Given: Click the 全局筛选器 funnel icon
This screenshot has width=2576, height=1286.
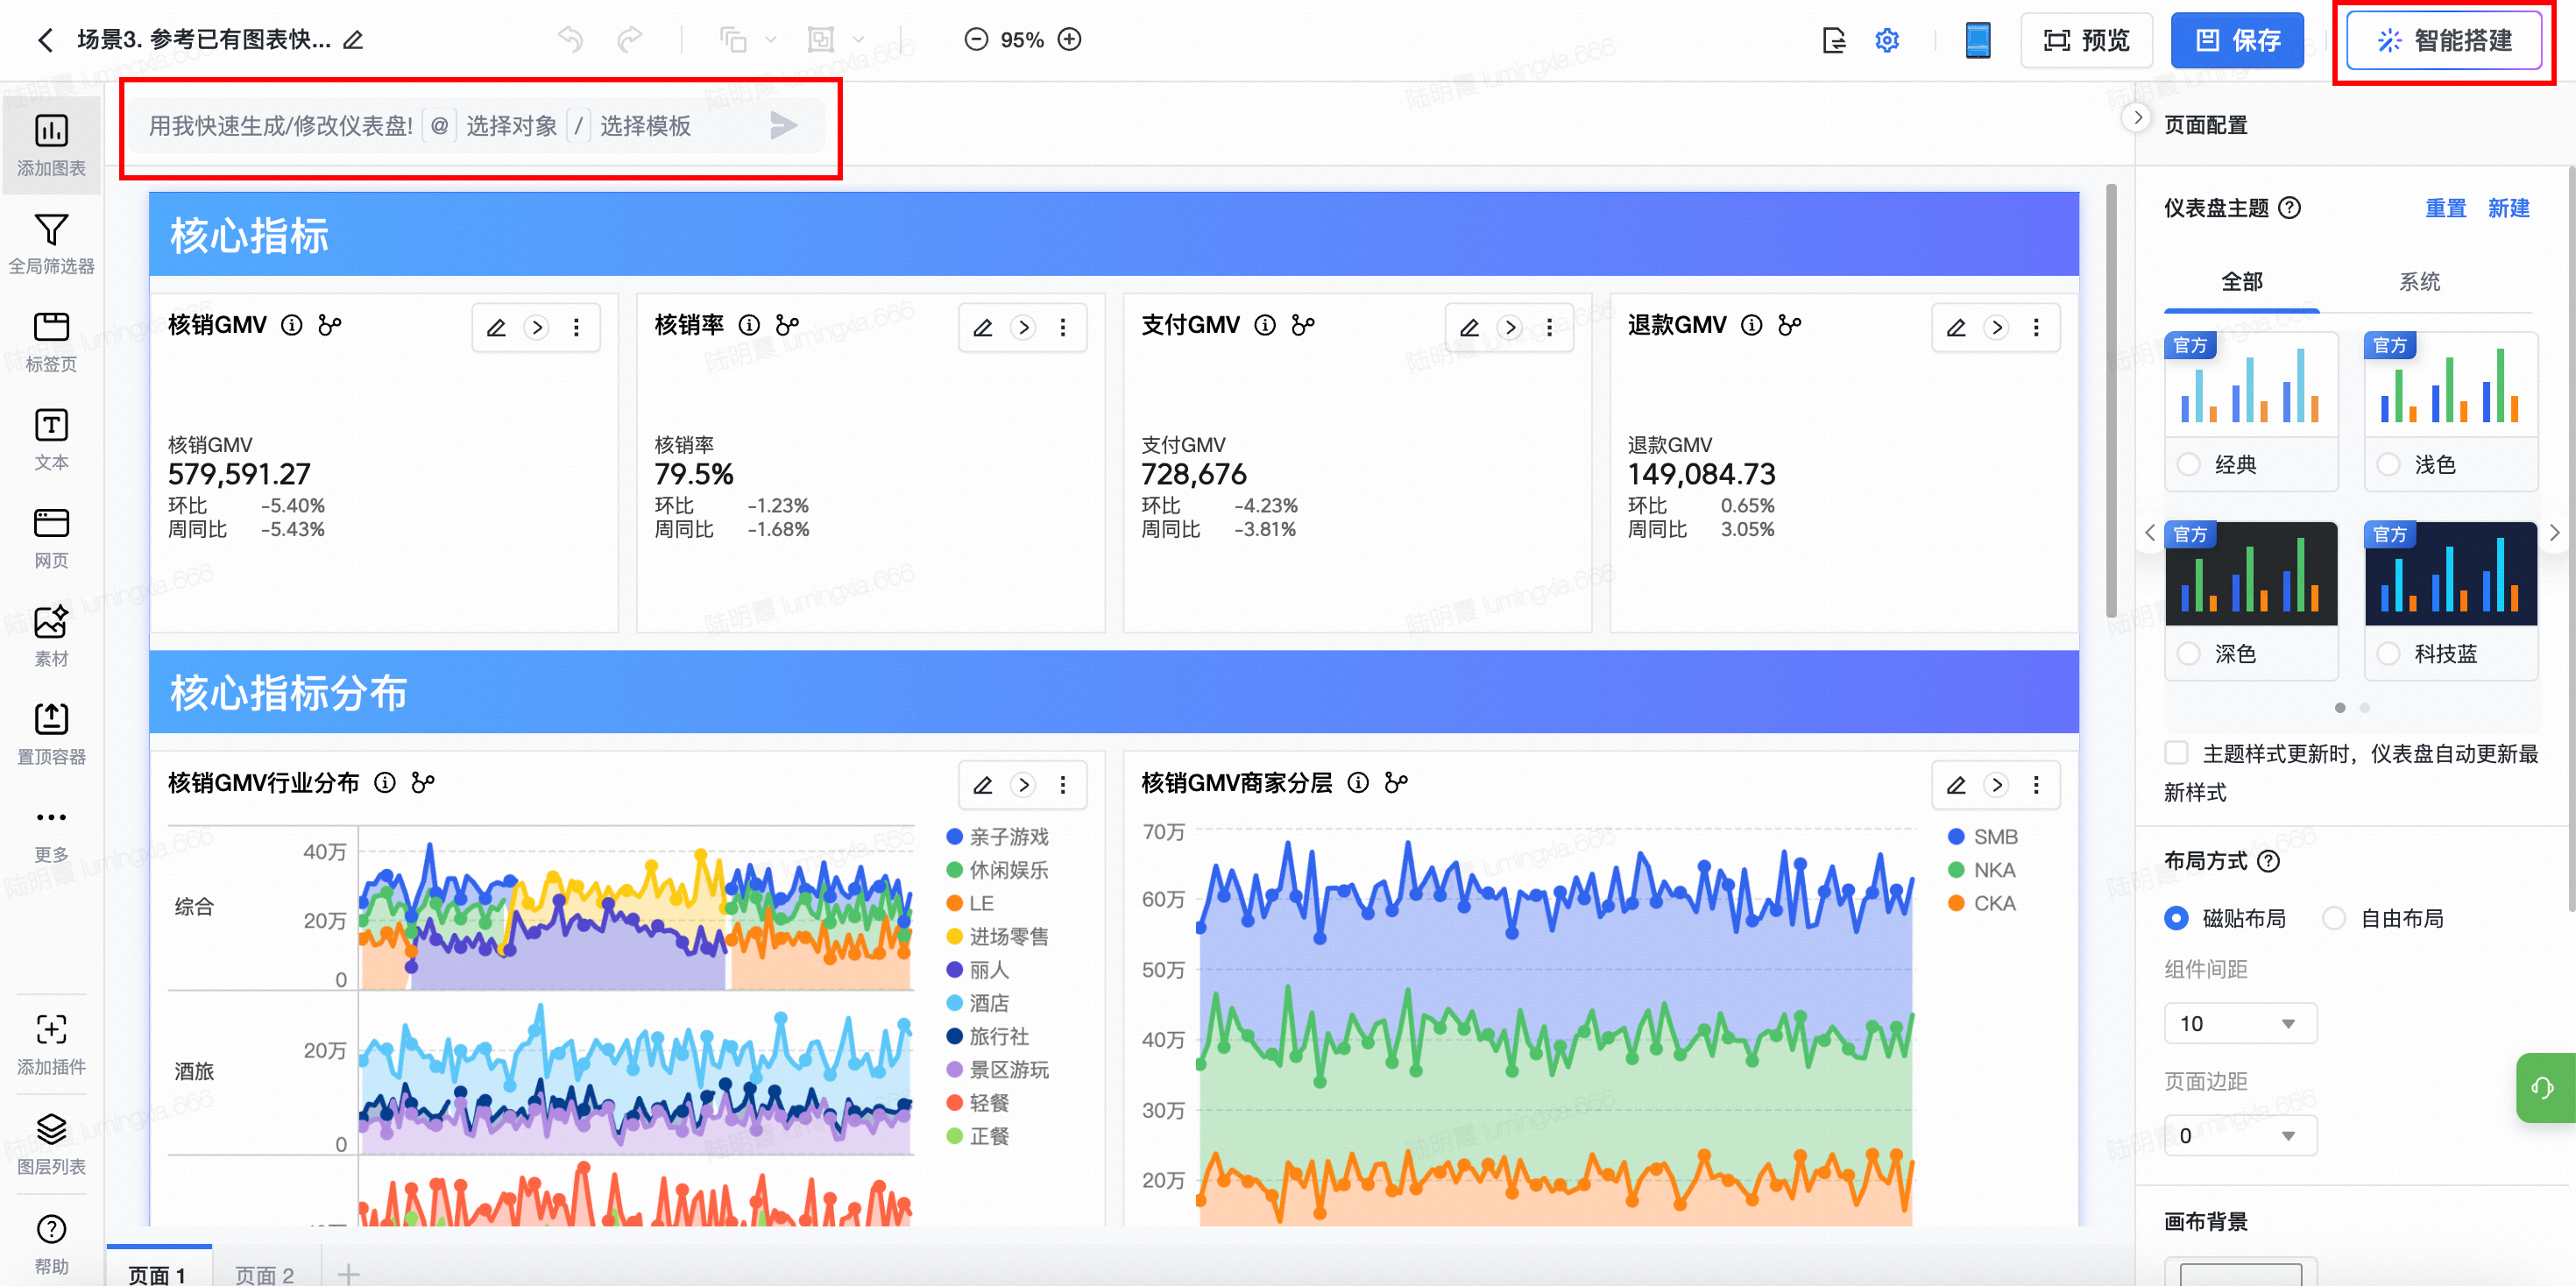Looking at the screenshot, I should pyautogui.click(x=51, y=230).
